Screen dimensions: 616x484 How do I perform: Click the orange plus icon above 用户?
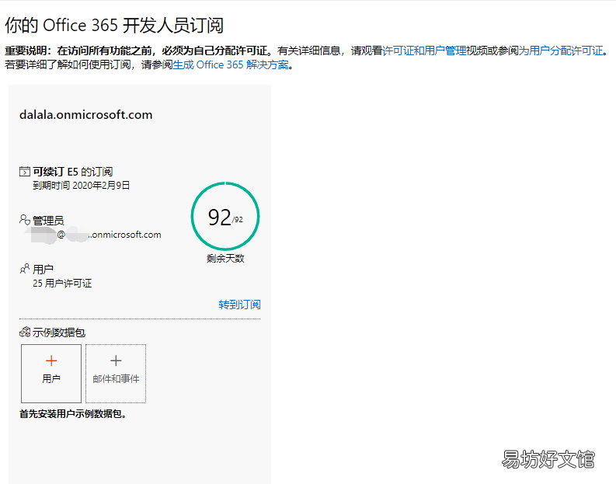(x=51, y=360)
